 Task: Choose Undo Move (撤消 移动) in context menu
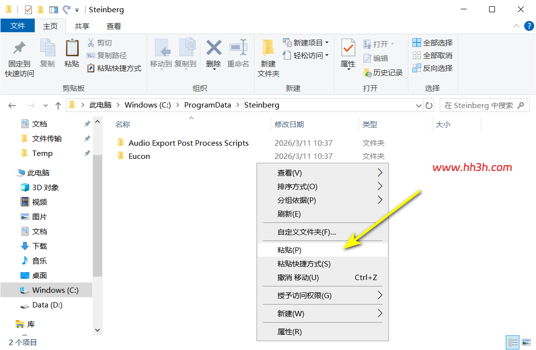[322, 278]
